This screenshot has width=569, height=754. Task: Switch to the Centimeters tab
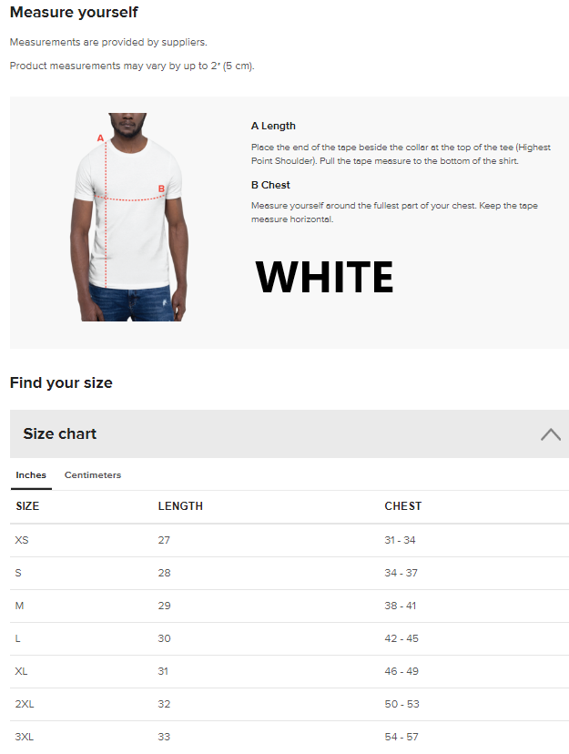[x=92, y=475]
